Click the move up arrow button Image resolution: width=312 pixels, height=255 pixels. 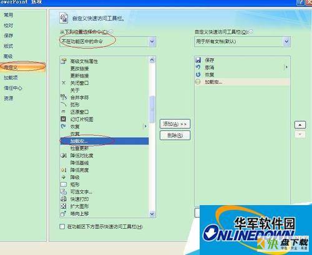pyautogui.click(x=300, y=125)
